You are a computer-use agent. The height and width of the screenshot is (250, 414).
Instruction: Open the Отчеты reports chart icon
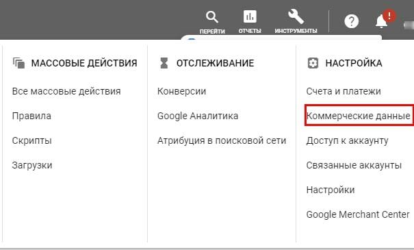250,16
